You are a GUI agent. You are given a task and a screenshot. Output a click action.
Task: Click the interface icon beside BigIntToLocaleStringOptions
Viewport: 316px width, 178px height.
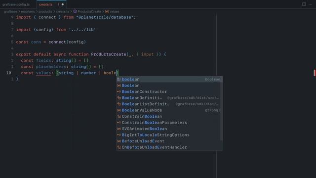119,135
